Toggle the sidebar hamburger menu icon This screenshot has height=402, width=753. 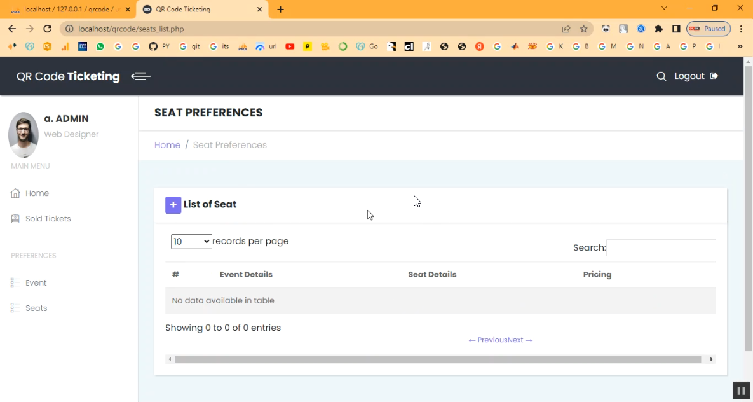coord(140,76)
